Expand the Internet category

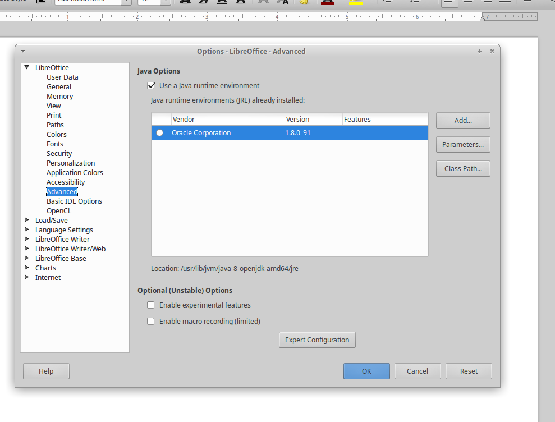pyautogui.click(x=26, y=277)
